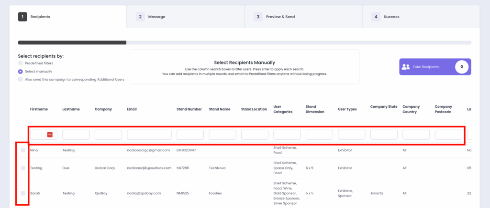Tick the checkbox for Nina Testing
The width and height of the screenshot is (490, 208).
22,150
